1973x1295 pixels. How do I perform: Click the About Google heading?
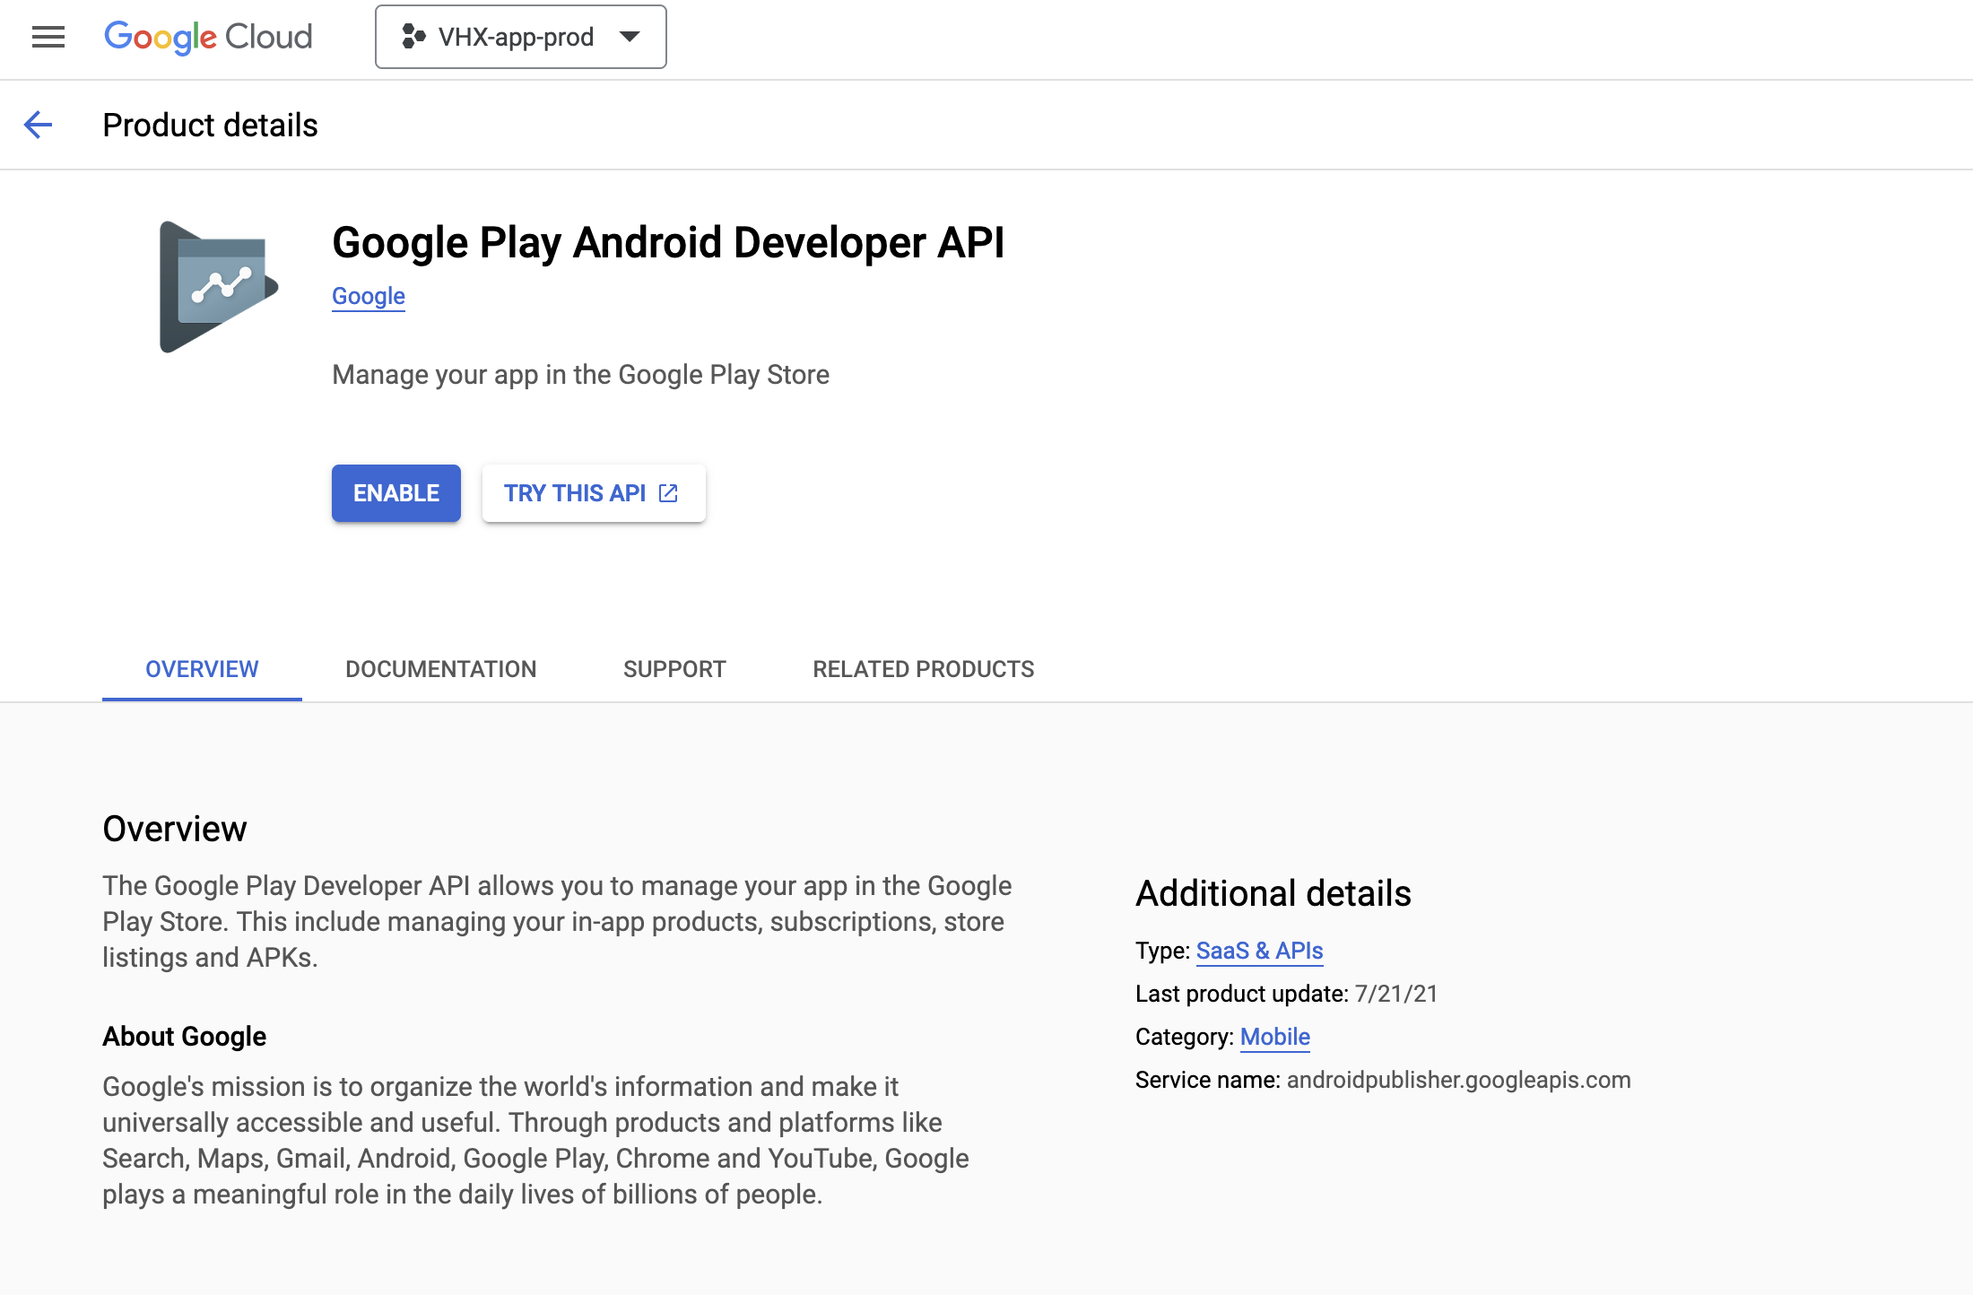coord(185,1037)
